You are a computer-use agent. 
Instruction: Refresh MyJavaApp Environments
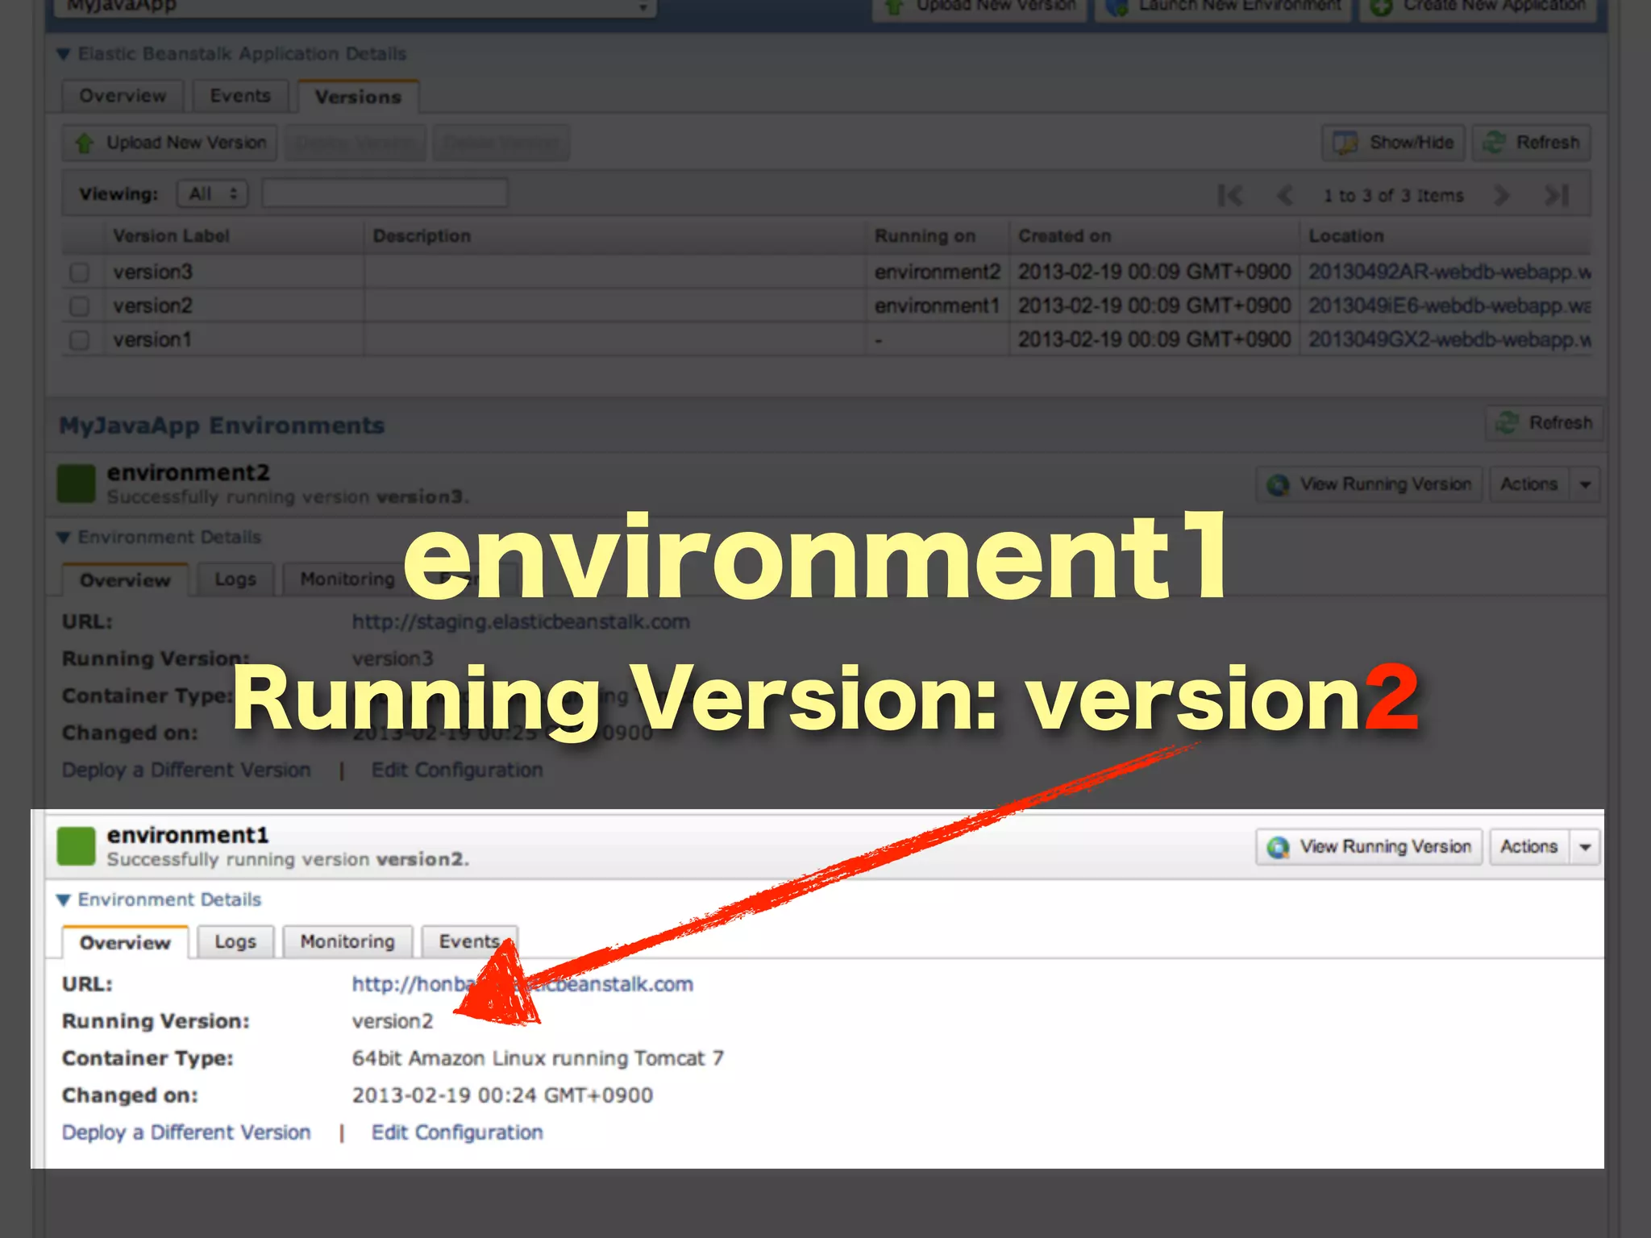[x=1544, y=423]
